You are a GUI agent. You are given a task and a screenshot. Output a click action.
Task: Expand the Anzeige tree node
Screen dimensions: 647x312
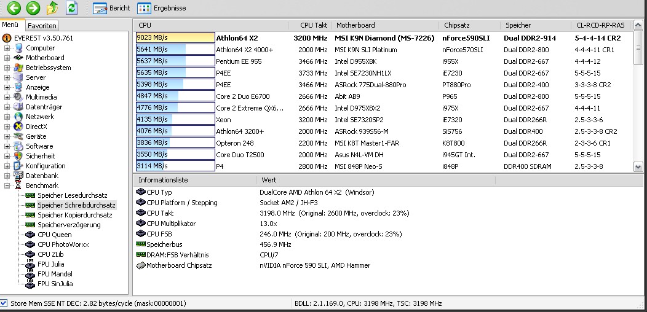[x=7, y=87]
